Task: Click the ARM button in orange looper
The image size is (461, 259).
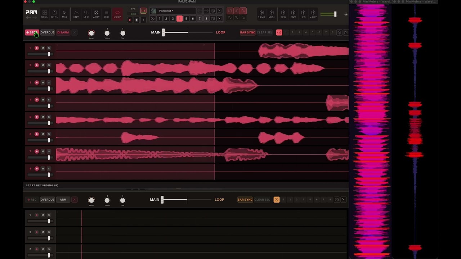Action: pos(63,200)
